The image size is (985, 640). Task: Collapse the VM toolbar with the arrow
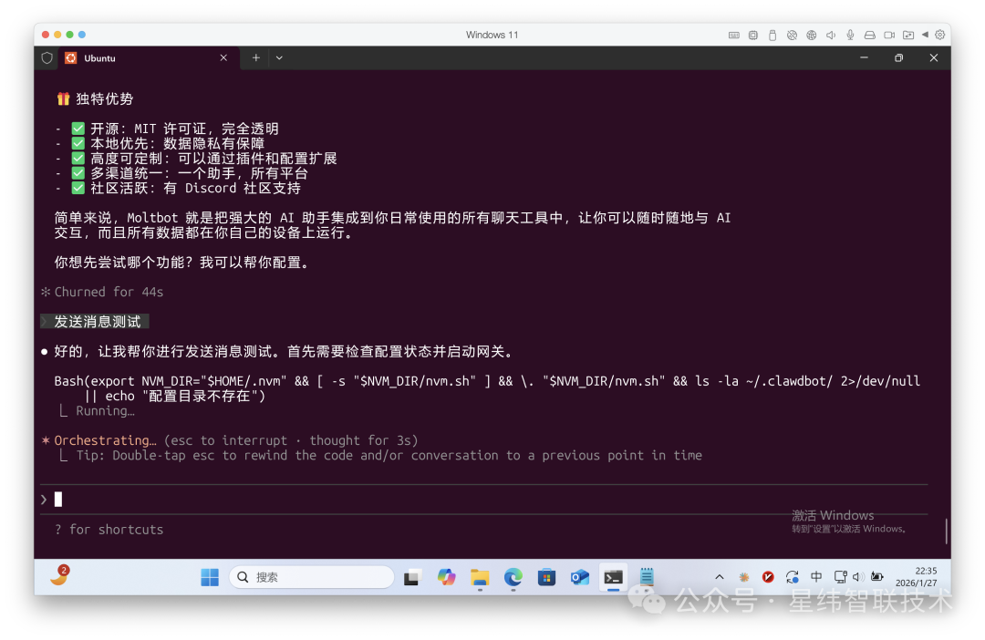(x=925, y=35)
